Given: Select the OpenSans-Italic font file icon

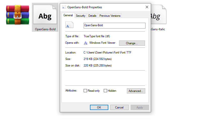Looking at the screenshot, I should point(159,14).
